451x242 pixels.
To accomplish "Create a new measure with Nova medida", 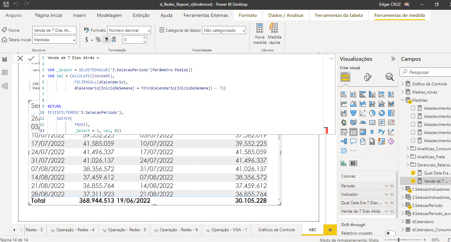I will (260, 34).
